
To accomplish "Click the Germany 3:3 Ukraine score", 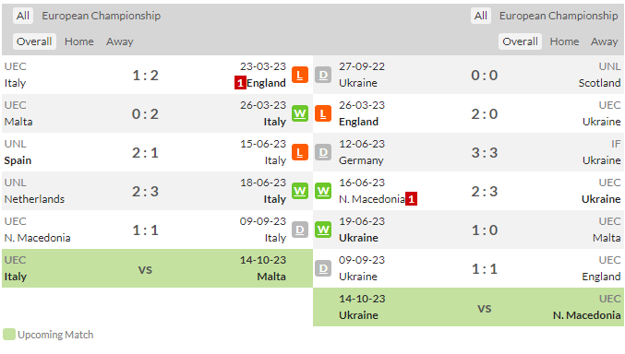I will click(485, 152).
